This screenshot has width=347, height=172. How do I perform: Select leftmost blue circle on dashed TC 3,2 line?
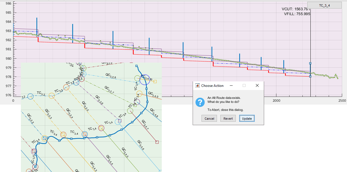pos(31,97)
